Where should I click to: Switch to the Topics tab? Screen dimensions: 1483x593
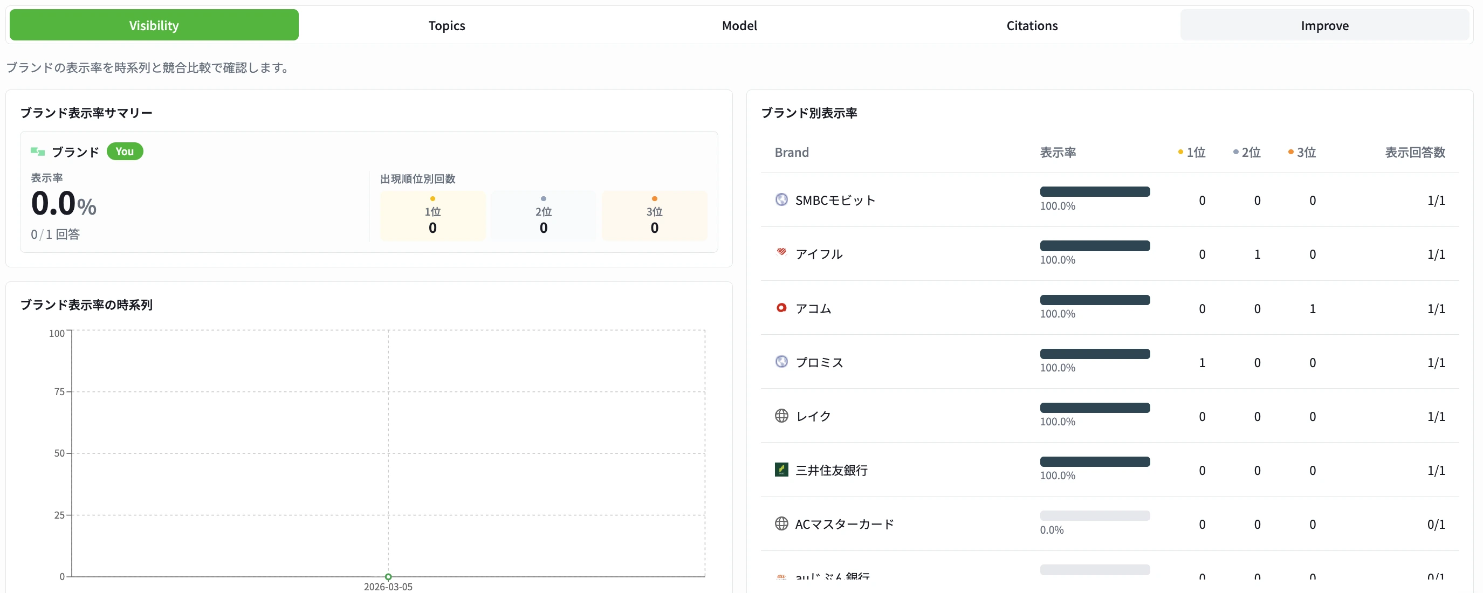tap(447, 25)
